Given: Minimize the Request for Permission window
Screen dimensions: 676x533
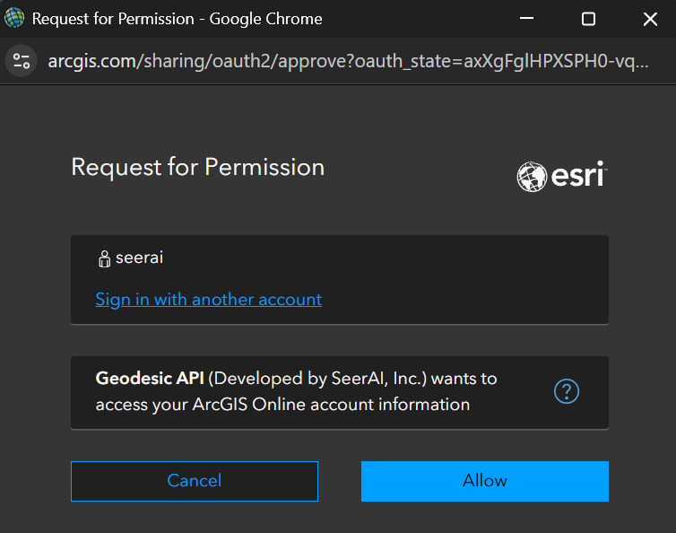Looking at the screenshot, I should pyautogui.click(x=526, y=19).
